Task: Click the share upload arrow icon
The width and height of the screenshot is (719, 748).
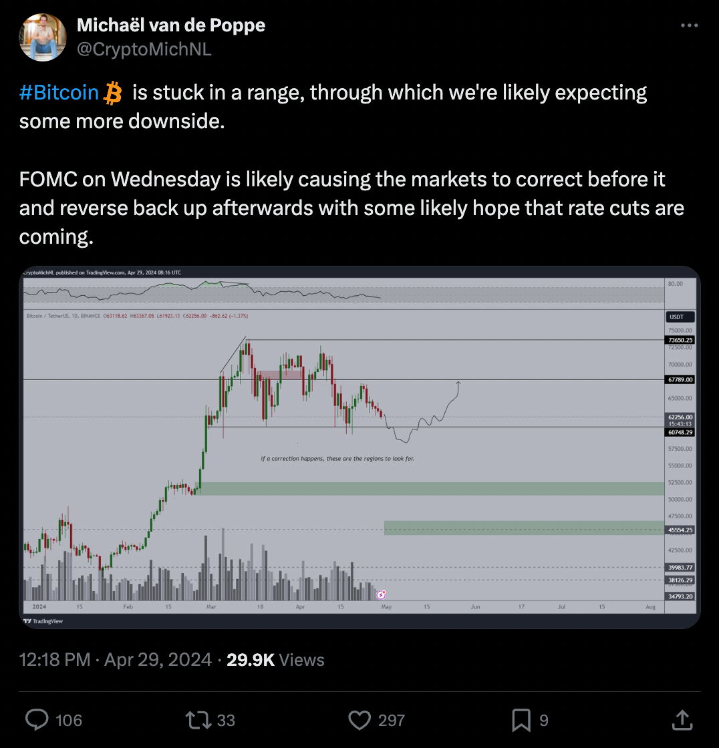Action: pyautogui.click(x=682, y=719)
